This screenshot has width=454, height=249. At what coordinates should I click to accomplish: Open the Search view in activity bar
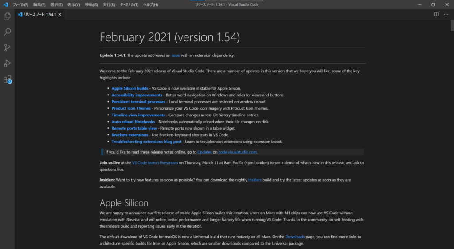click(x=7, y=32)
